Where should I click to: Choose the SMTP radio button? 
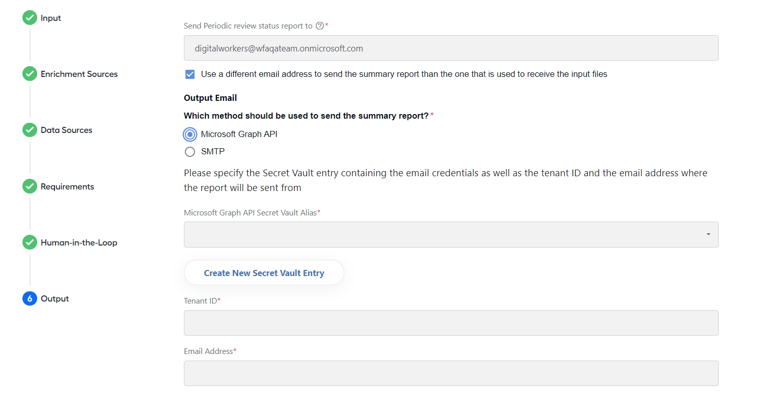coord(190,152)
